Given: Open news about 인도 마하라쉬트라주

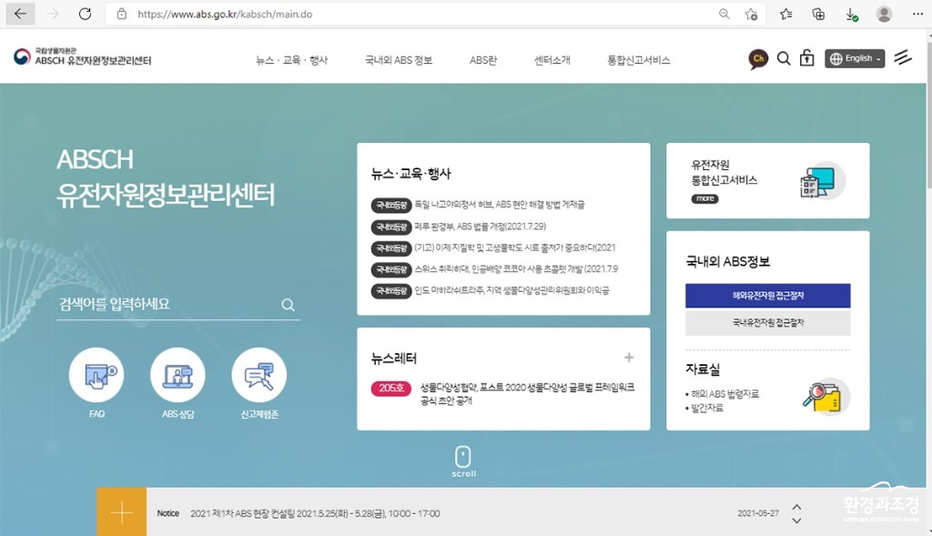Looking at the screenshot, I should tap(512, 290).
